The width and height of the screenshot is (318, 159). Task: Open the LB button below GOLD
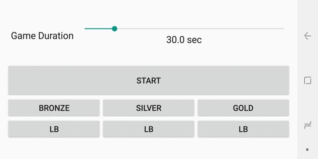click(x=243, y=129)
